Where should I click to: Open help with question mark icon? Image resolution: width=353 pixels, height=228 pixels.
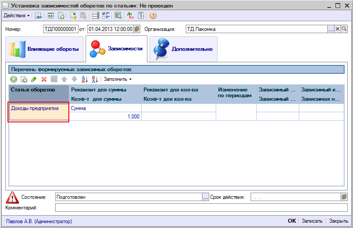153,15
